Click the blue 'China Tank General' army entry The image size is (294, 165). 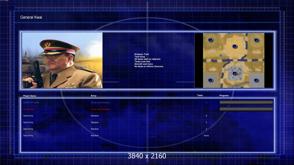click(x=100, y=103)
